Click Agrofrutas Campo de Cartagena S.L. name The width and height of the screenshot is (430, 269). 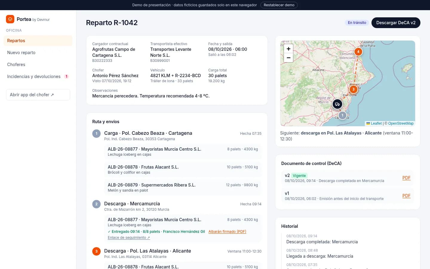pos(114,52)
